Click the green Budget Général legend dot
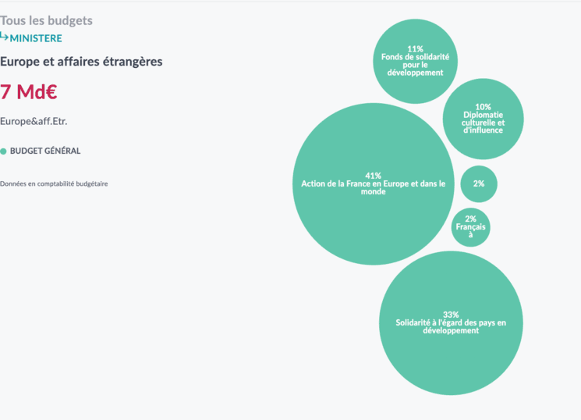Screen dimensions: 581x420 click(4, 151)
